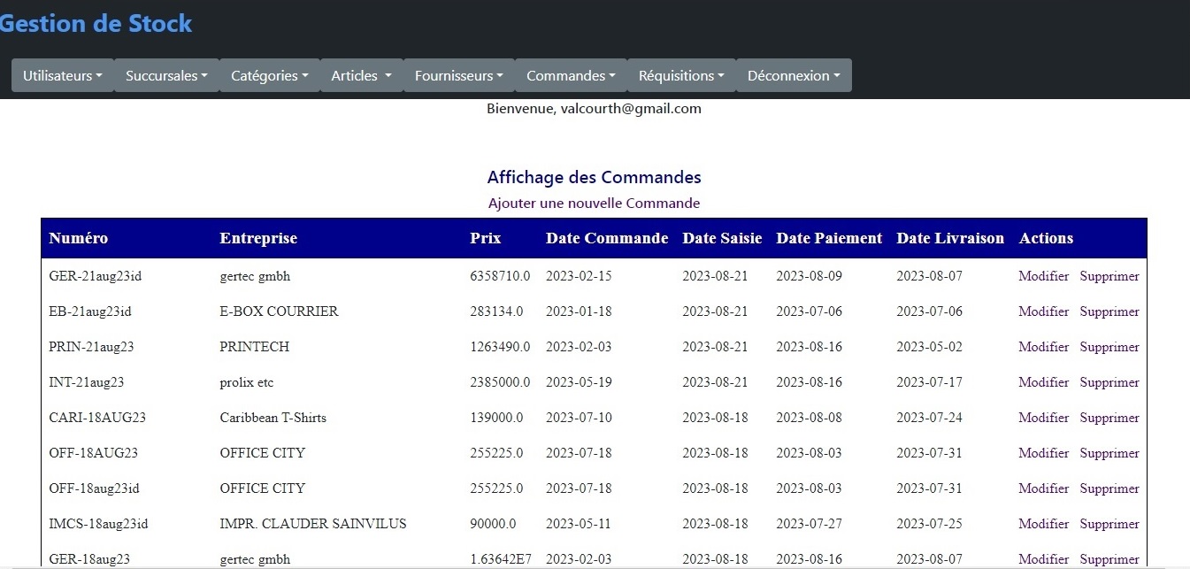Screen dimensions: 1190x569
Task: Click the Numéro column header
Action: [x=79, y=238]
